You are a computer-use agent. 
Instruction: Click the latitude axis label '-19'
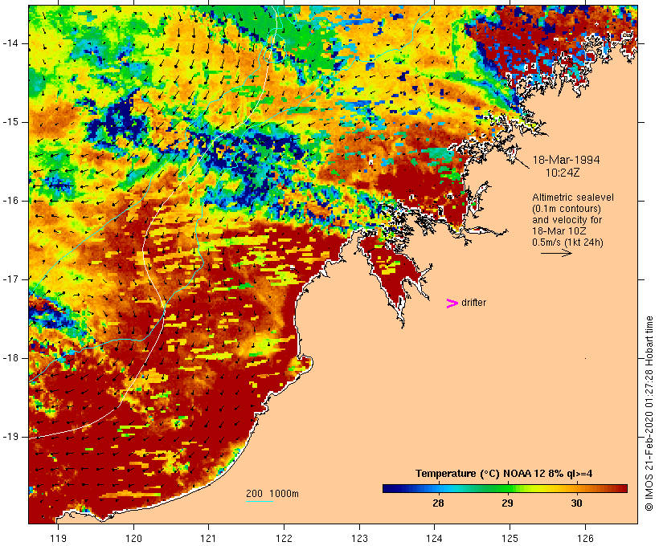(x=10, y=437)
